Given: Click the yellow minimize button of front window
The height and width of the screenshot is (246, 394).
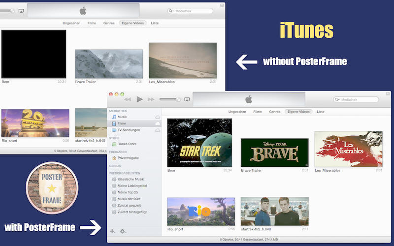Looking at the screenshot, I should [116, 94].
